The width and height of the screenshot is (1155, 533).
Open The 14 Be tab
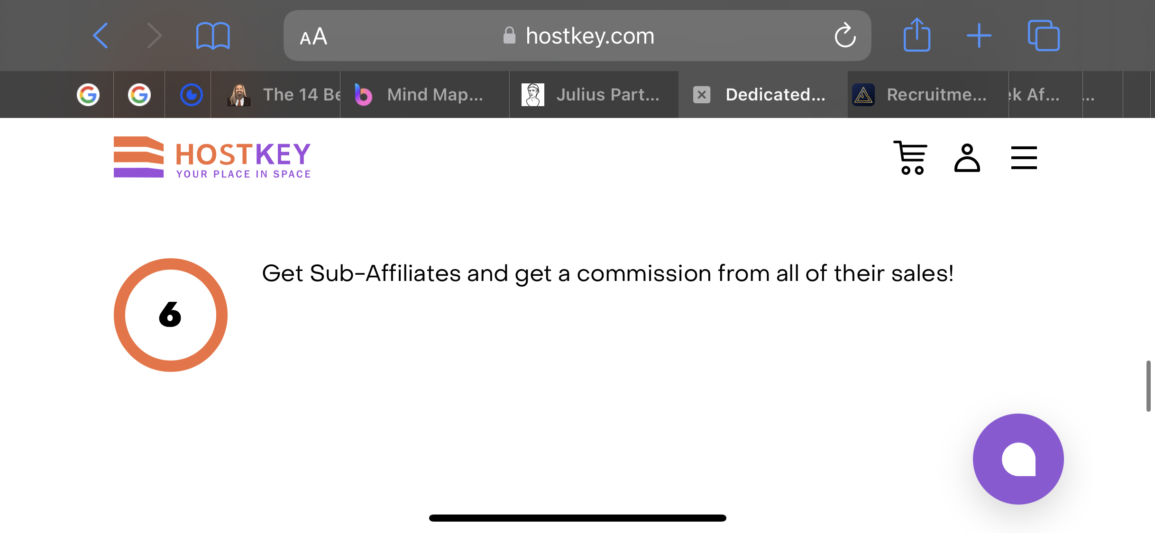(x=275, y=94)
